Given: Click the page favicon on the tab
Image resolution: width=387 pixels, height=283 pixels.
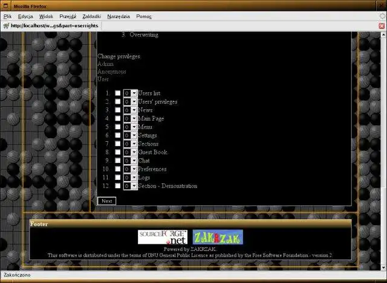Looking at the screenshot, I should coord(6,25).
